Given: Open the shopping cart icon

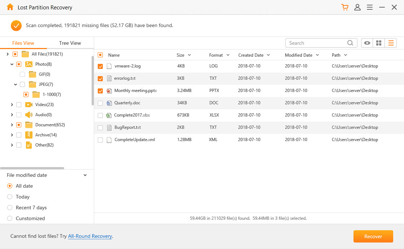Looking at the screenshot, I should click(345, 7).
